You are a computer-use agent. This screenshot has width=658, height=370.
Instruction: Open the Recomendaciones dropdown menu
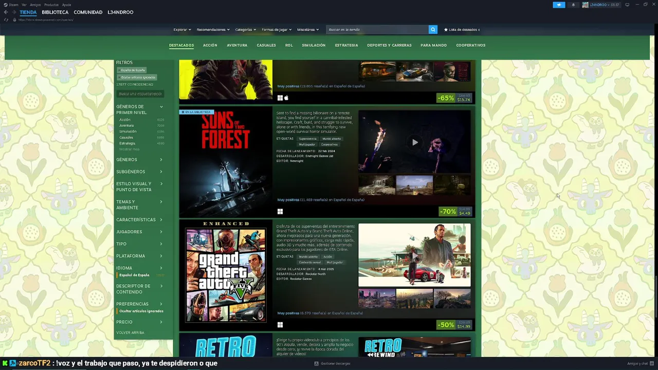pos(213,29)
